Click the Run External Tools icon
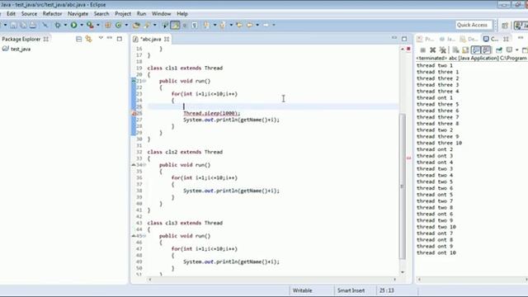Viewport: 528px width, 297px height. (90, 26)
